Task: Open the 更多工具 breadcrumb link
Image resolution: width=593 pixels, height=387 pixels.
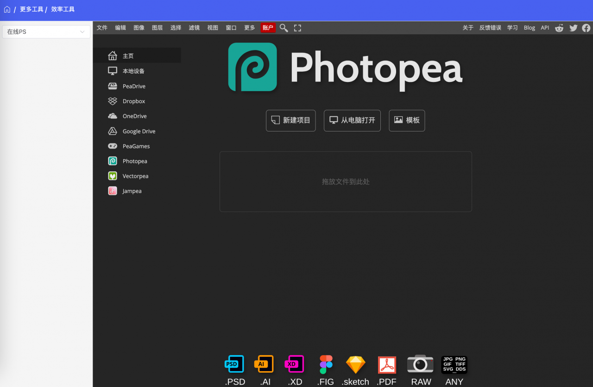Action: click(x=32, y=9)
